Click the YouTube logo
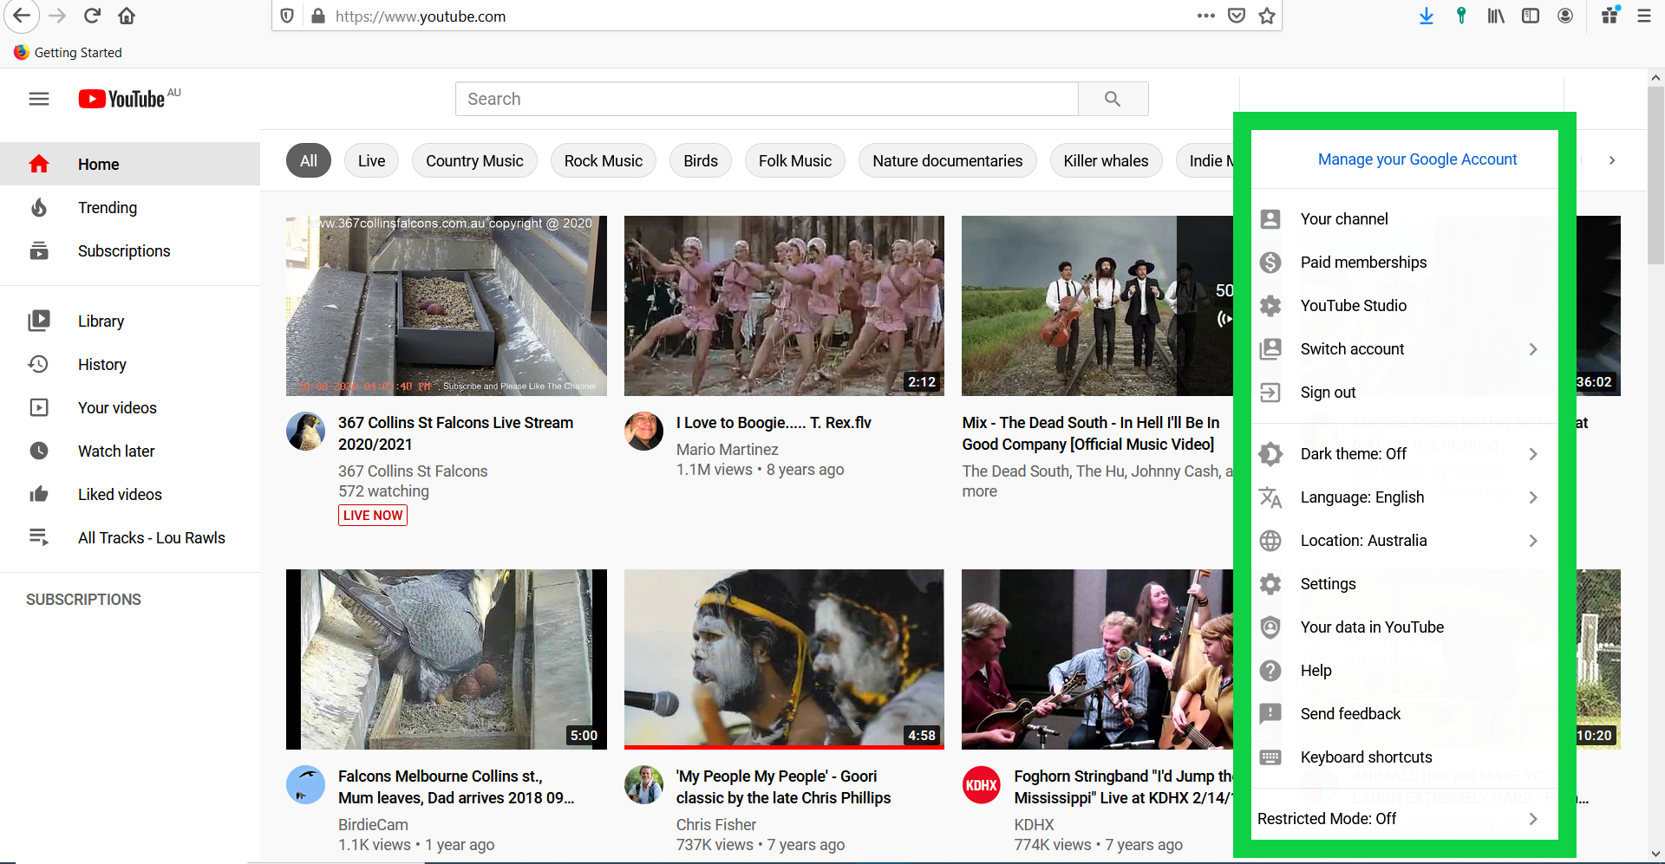Viewport: 1665px width, 864px height. (x=122, y=99)
